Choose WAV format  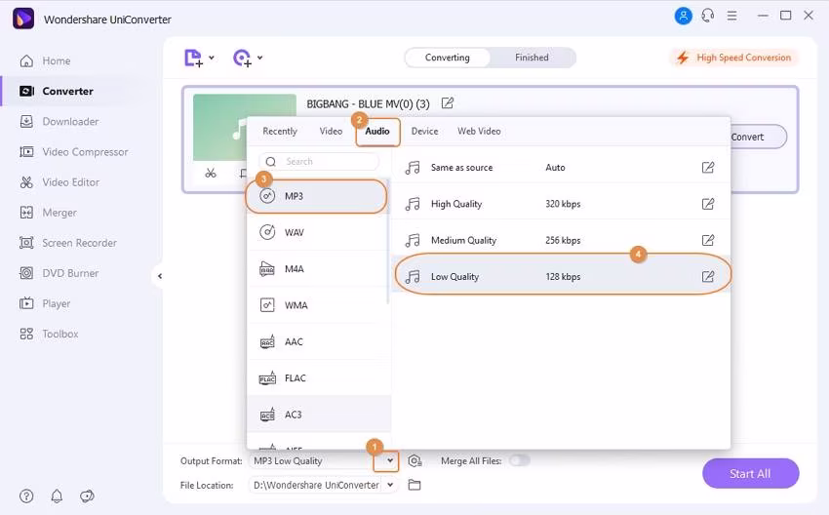317,233
